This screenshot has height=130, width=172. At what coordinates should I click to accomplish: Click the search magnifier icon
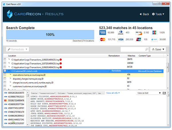coord(147,49)
